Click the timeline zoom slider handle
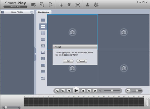 (x=6, y=107)
